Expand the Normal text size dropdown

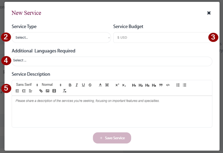click(51, 85)
